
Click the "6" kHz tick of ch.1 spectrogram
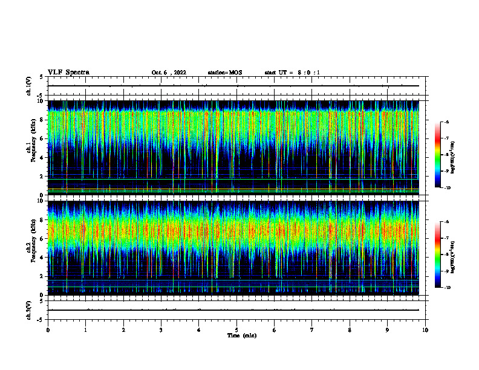pos(42,139)
